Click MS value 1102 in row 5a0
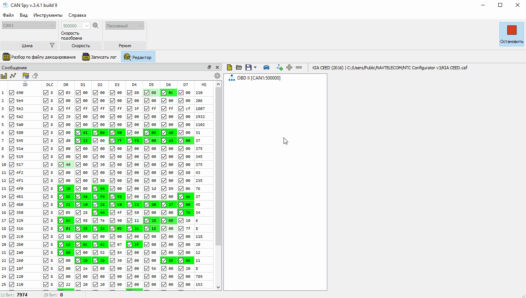The width and height of the screenshot is (526, 298). coord(200,124)
